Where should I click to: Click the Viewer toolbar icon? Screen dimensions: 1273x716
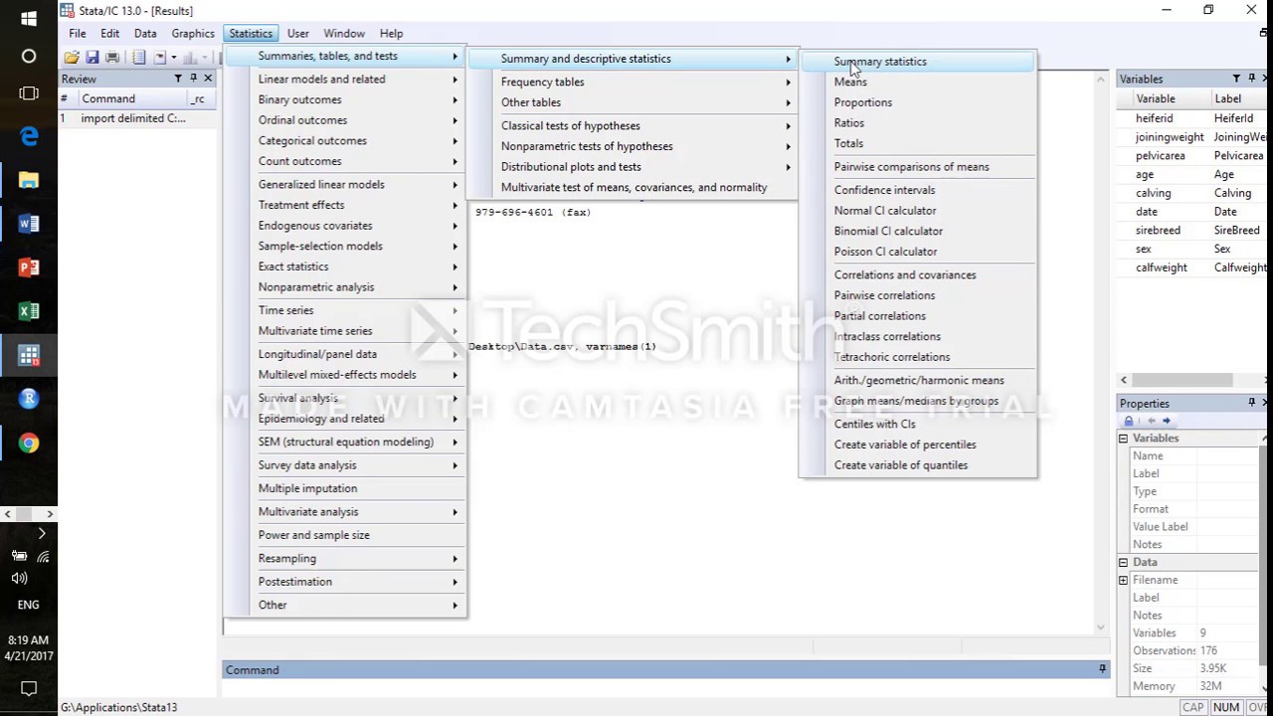pyautogui.click(x=159, y=58)
